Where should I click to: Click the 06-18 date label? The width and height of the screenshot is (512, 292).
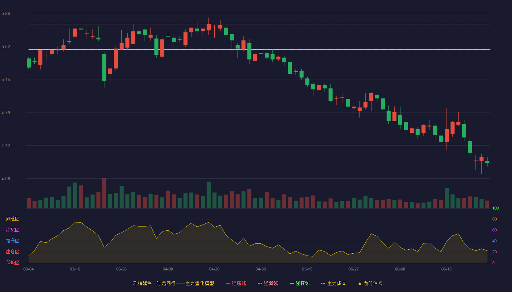447,269
